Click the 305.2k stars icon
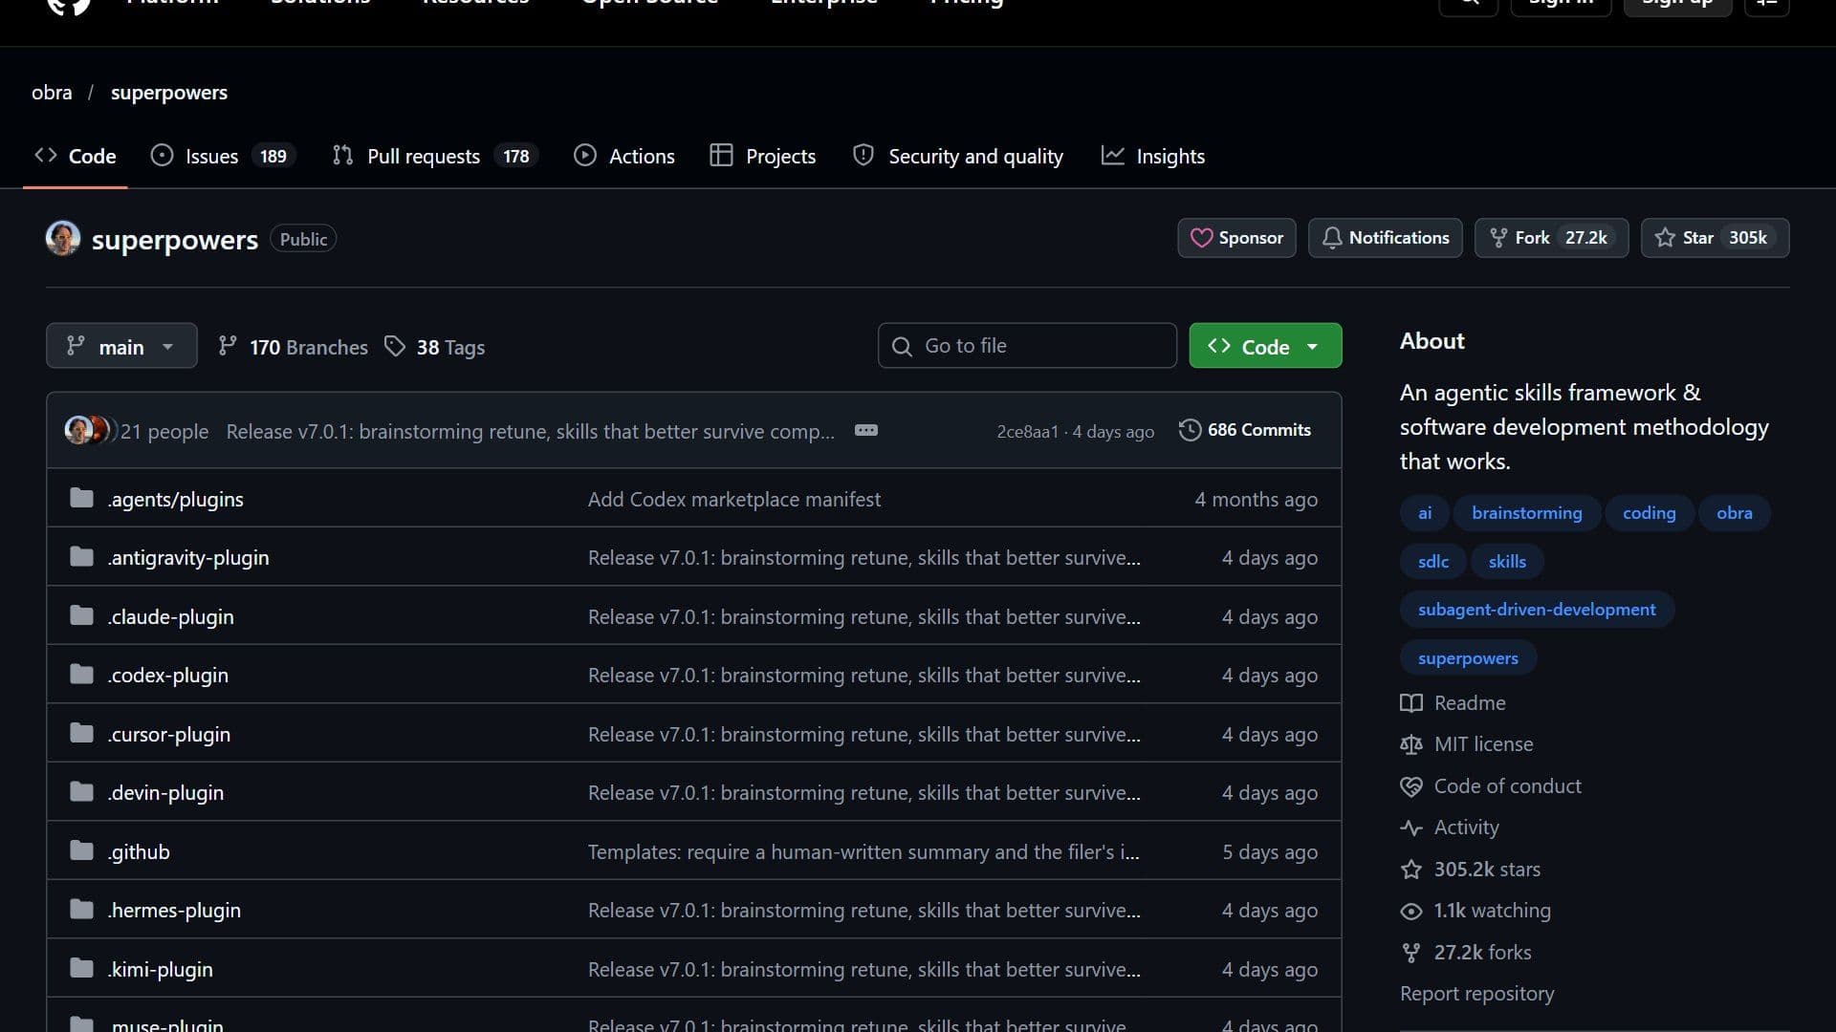Viewport: 1836px width, 1032px height. (x=1411, y=870)
